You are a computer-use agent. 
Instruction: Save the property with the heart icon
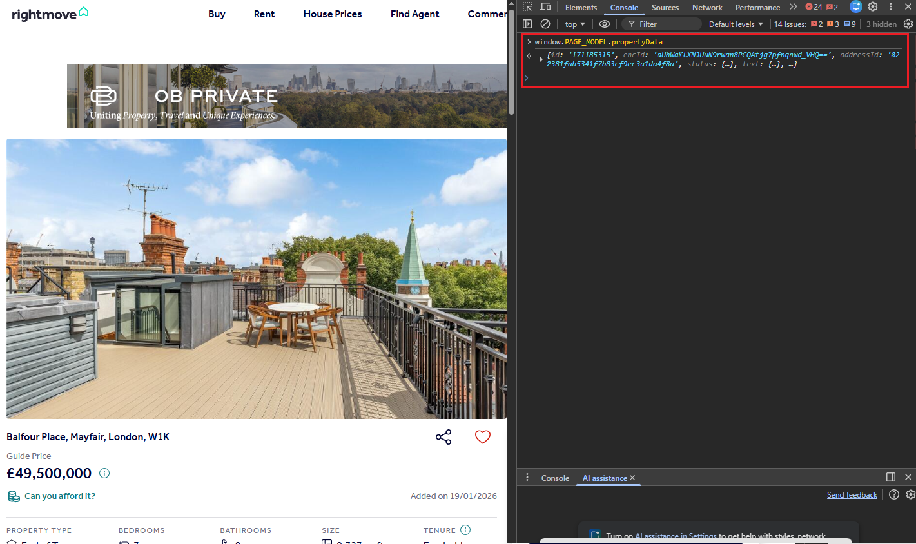pyautogui.click(x=482, y=437)
